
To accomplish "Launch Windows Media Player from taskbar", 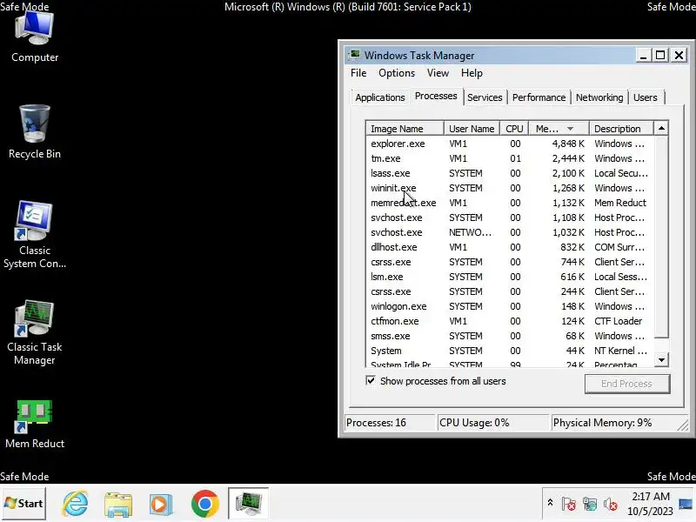I will click(161, 504).
